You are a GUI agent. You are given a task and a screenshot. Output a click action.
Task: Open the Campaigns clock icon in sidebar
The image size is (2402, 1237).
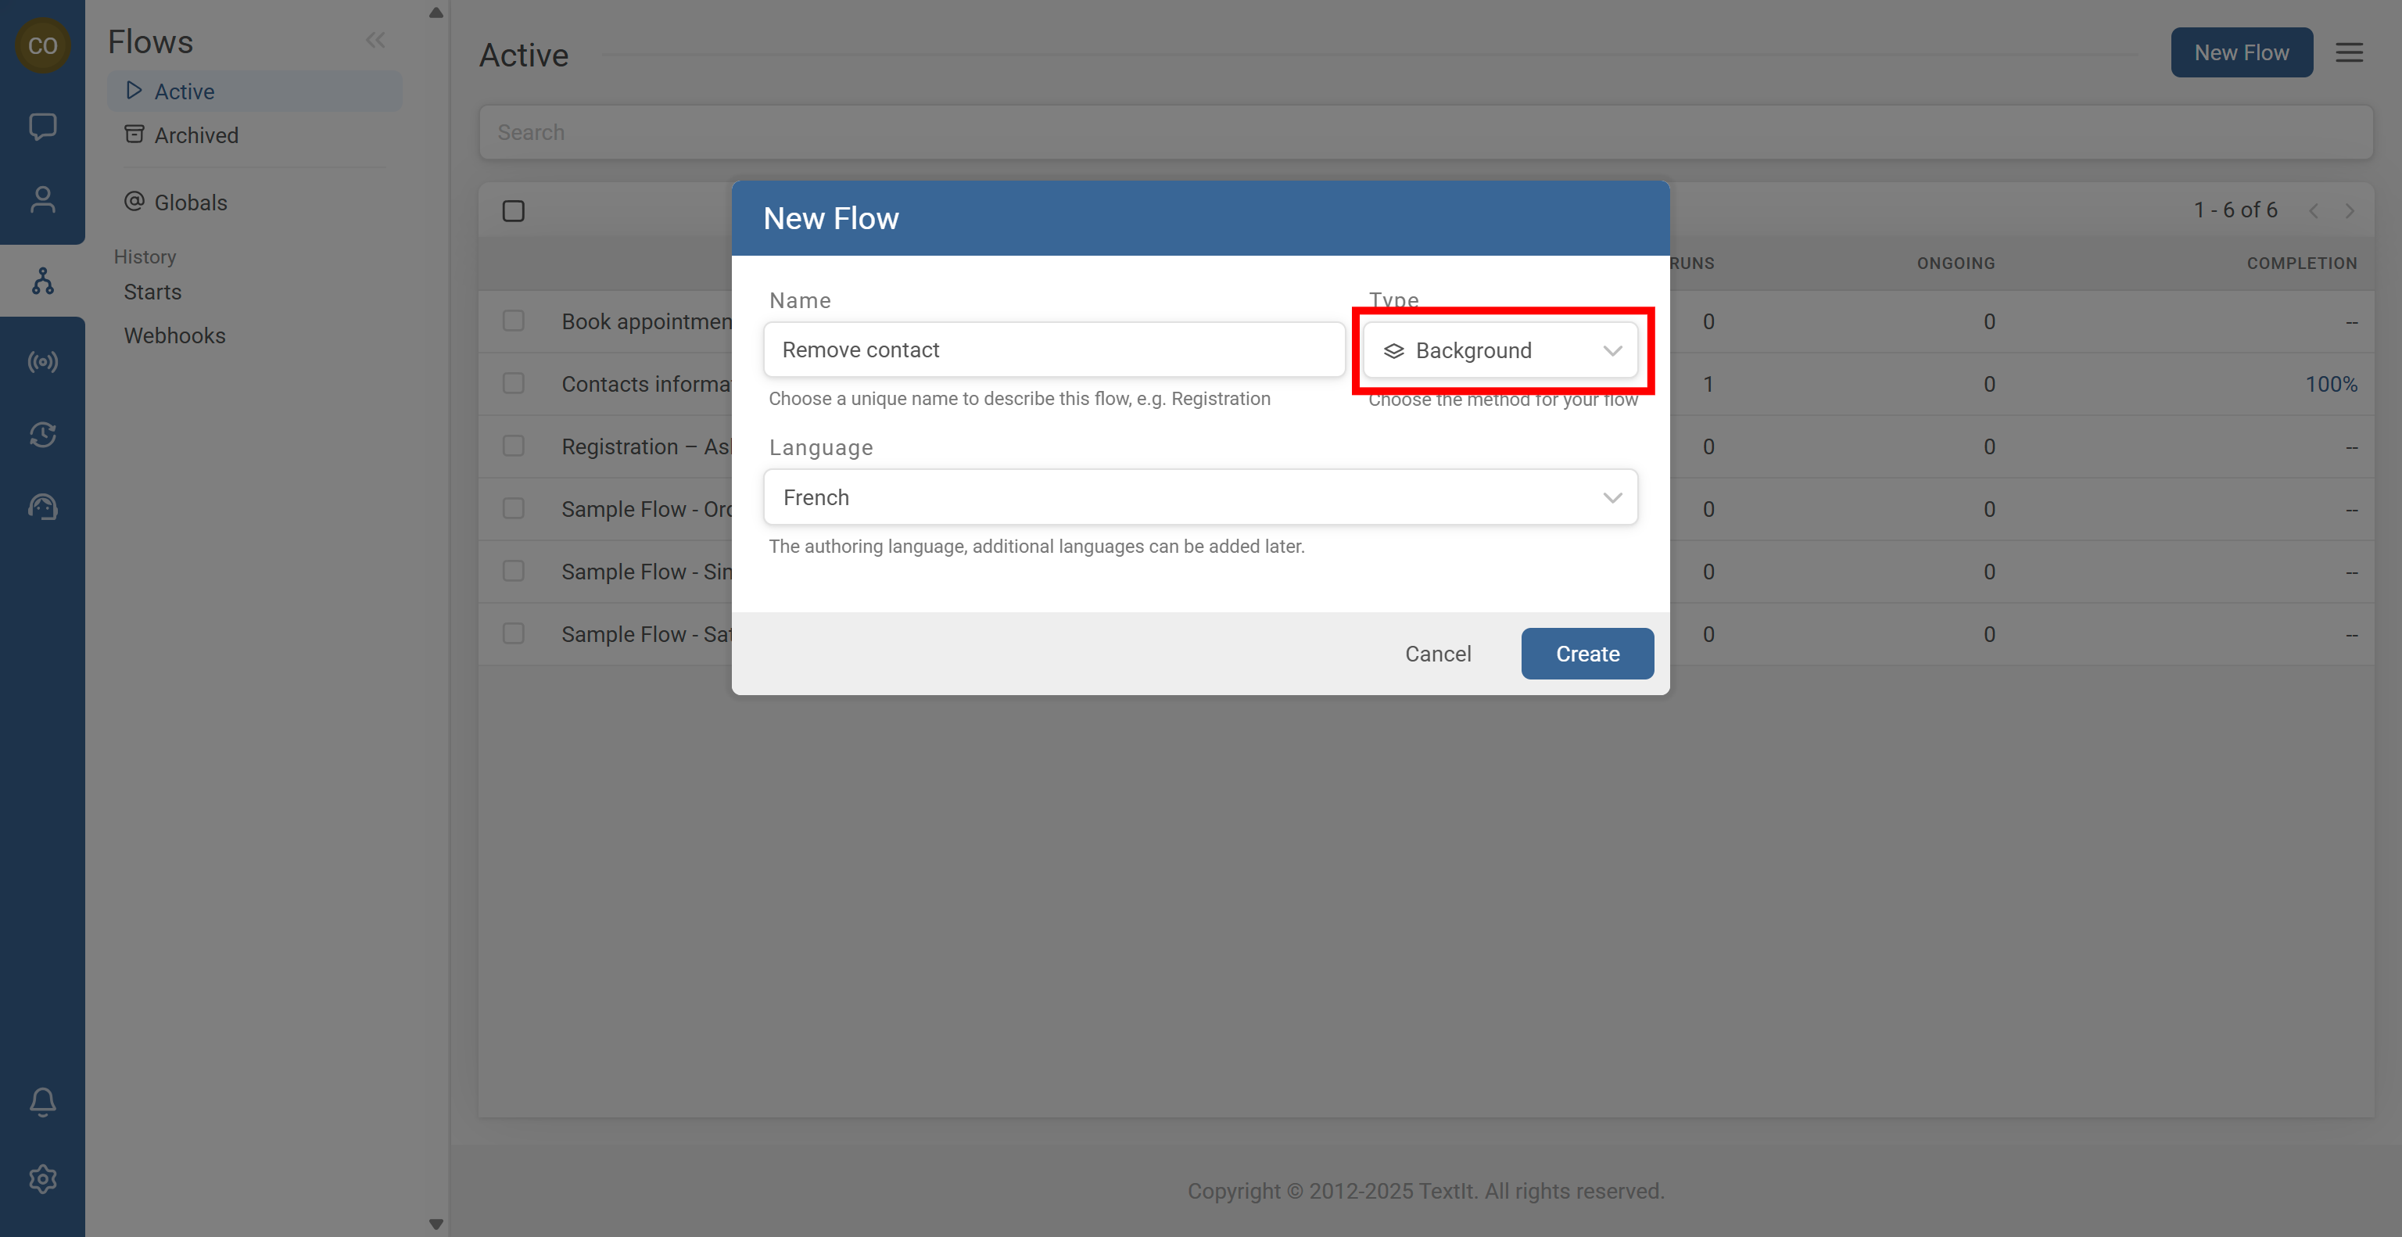[42, 435]
